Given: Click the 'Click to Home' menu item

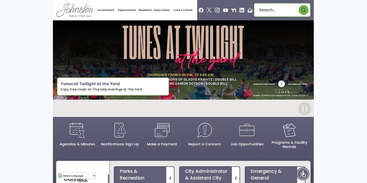Looking at the screenshot, I should tap(183, 10).
